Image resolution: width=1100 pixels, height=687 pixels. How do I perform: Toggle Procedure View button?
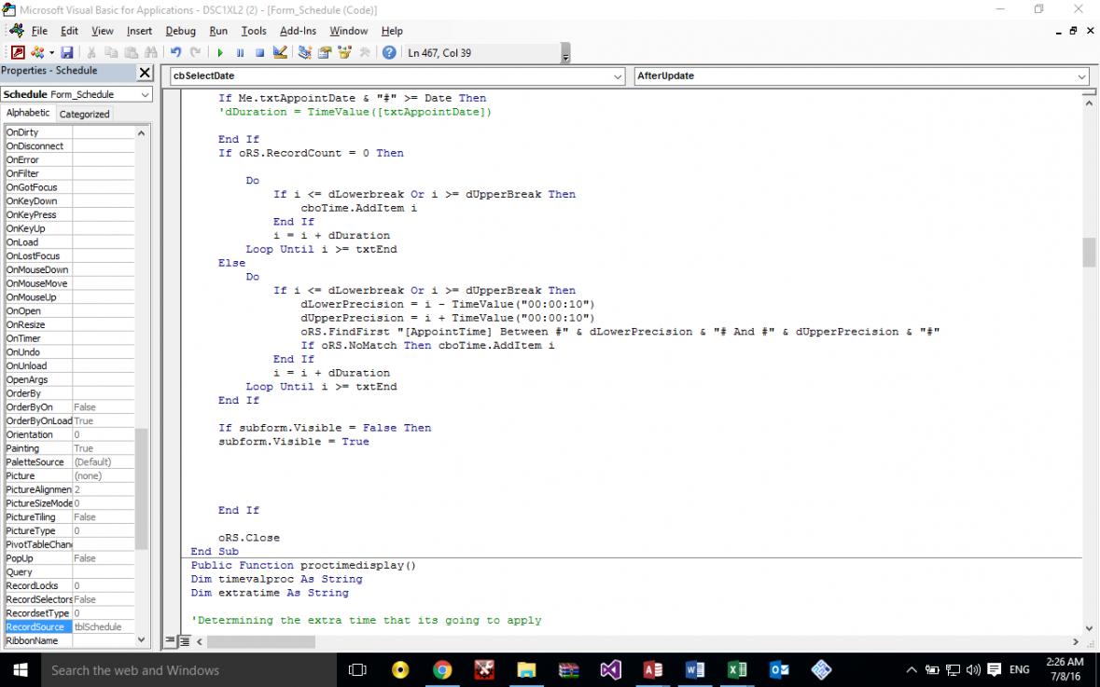click(171, 640)
